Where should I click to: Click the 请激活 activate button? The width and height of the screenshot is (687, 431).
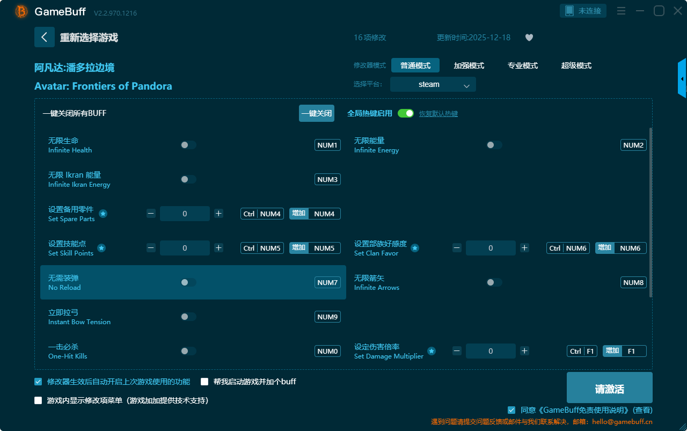(609, 388)
